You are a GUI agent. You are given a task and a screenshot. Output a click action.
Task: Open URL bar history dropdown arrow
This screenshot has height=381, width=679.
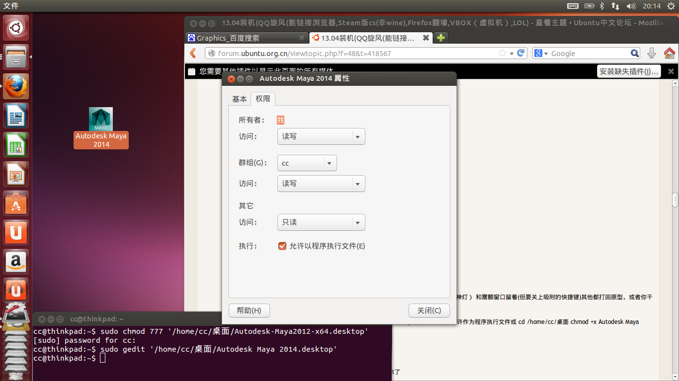(511, 54)
